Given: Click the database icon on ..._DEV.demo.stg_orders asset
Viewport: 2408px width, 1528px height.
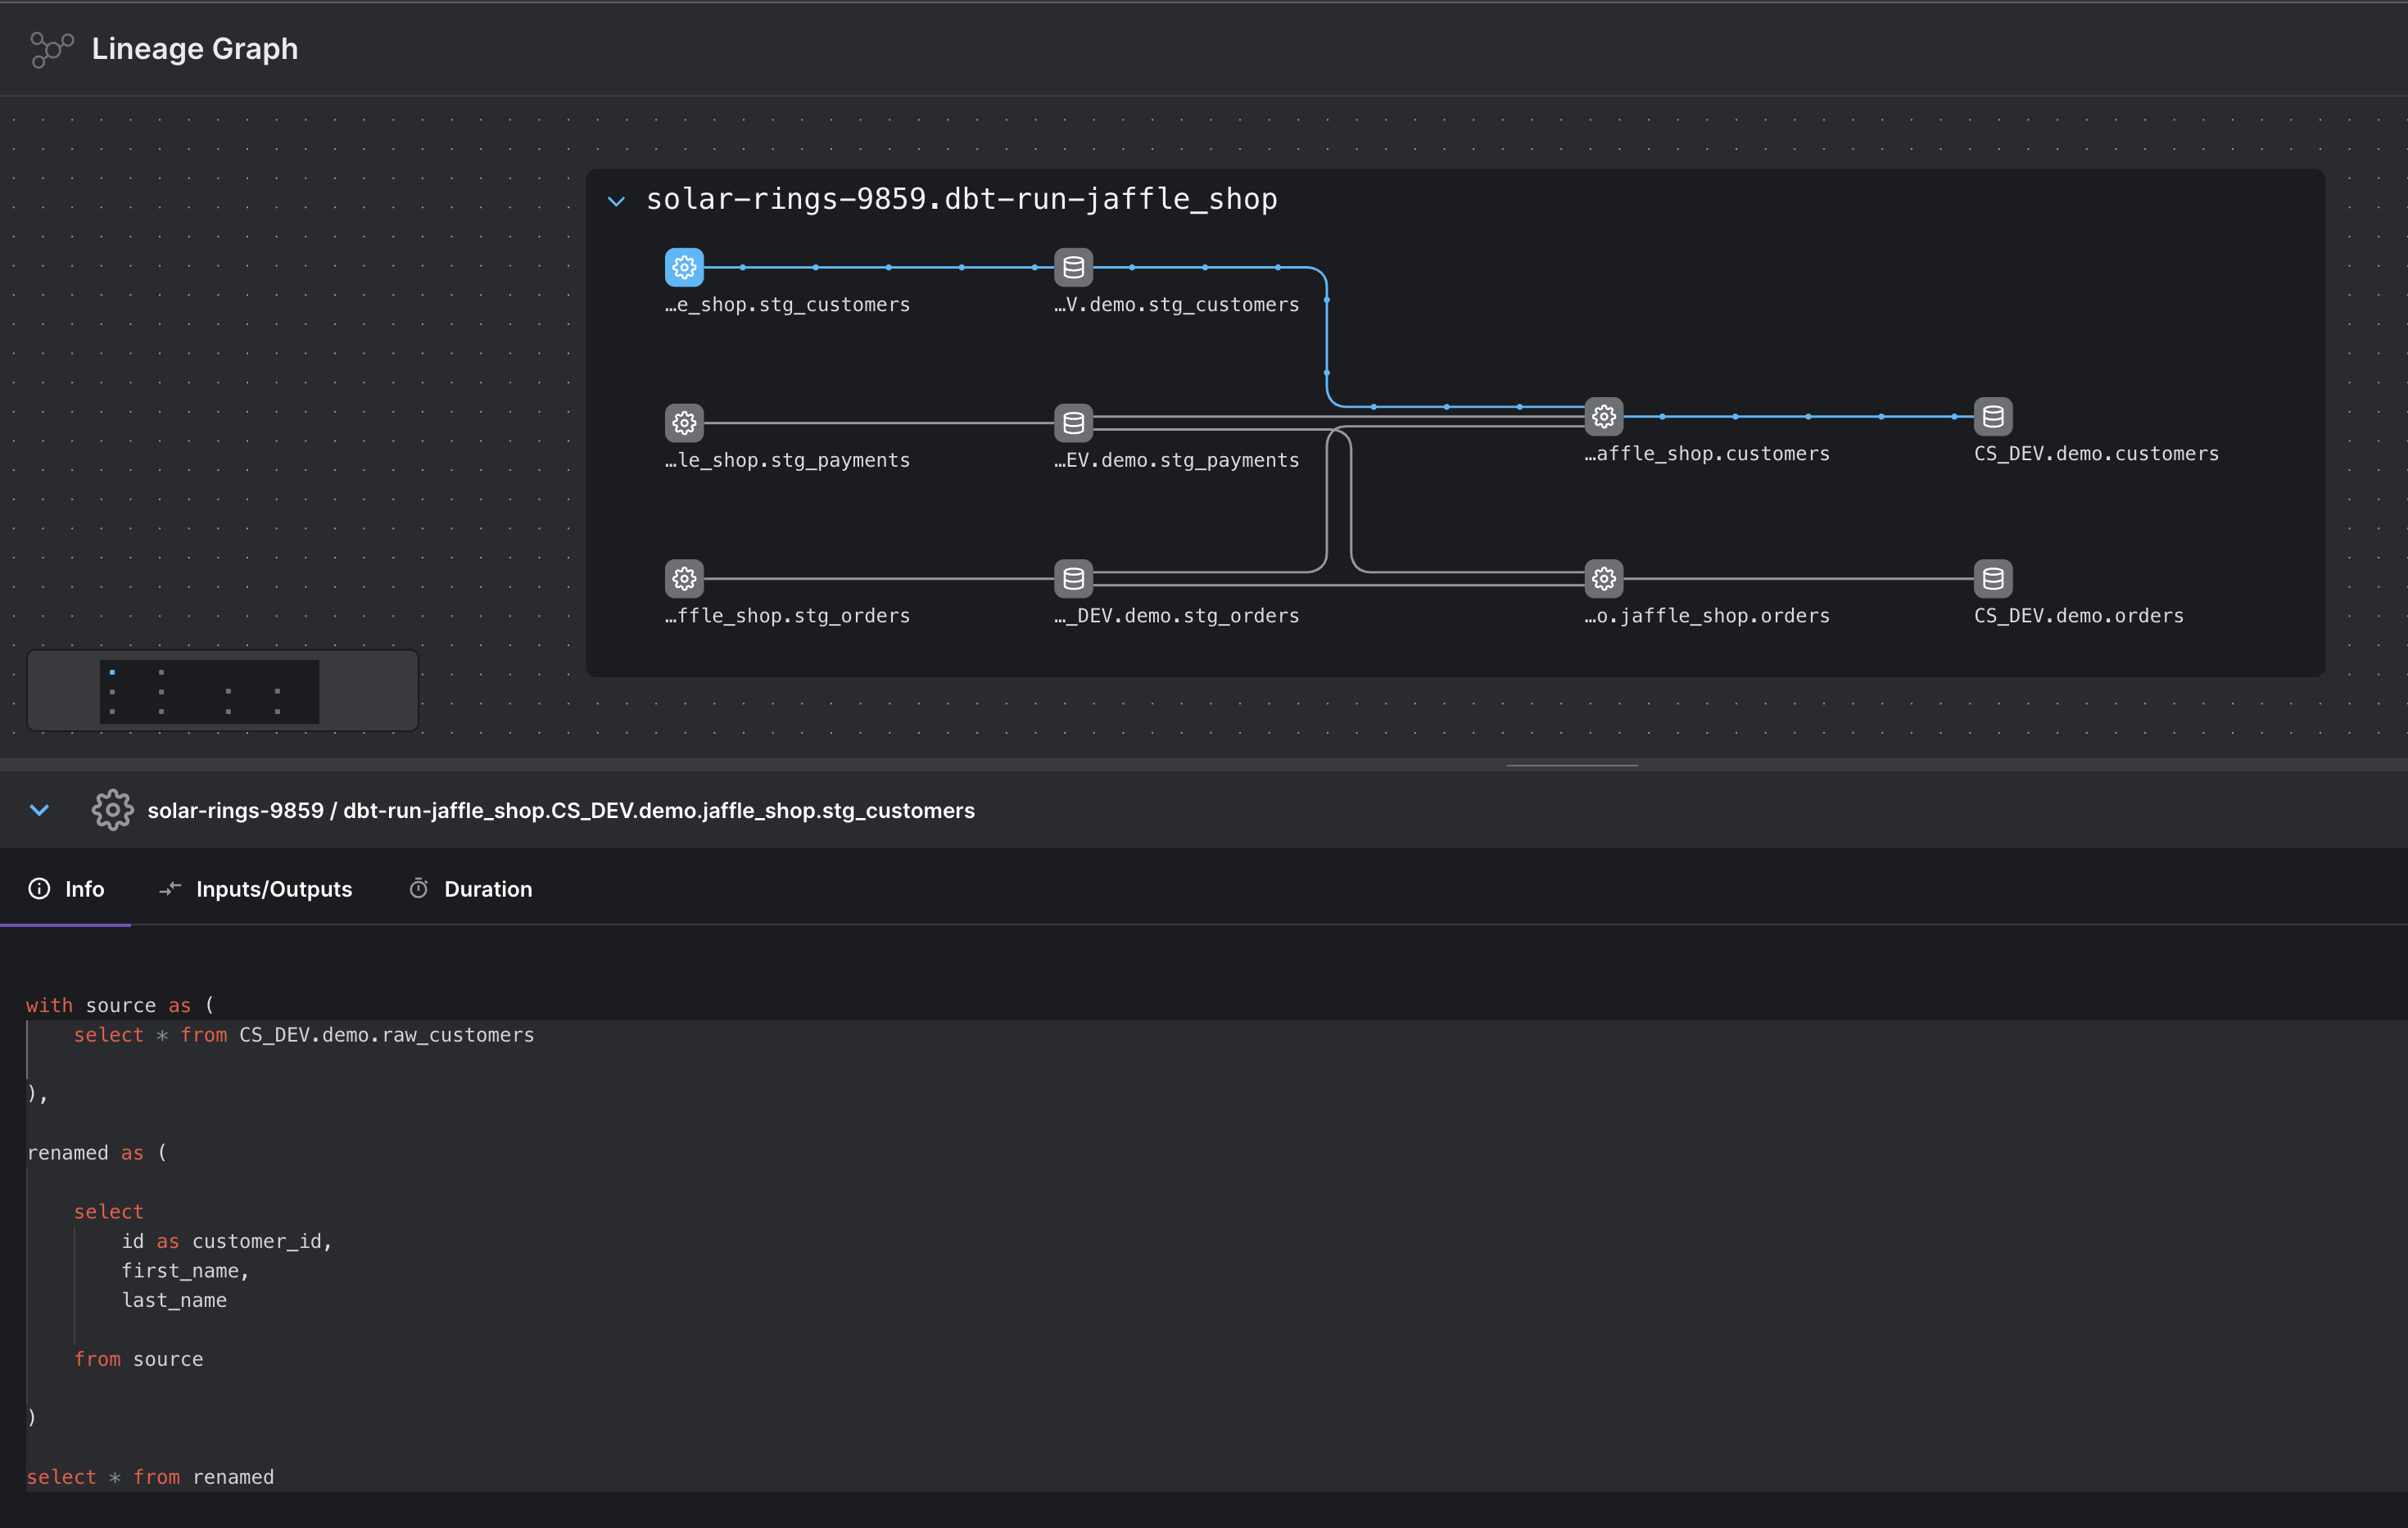Looking at the screenshot, I should pos(1073,578).
